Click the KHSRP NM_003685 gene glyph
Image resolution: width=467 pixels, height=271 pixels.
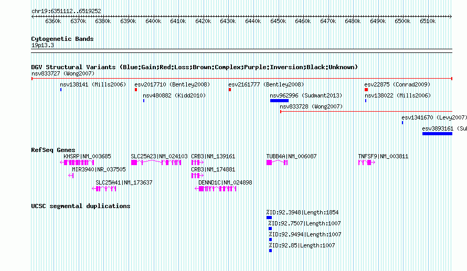[77, 162]
